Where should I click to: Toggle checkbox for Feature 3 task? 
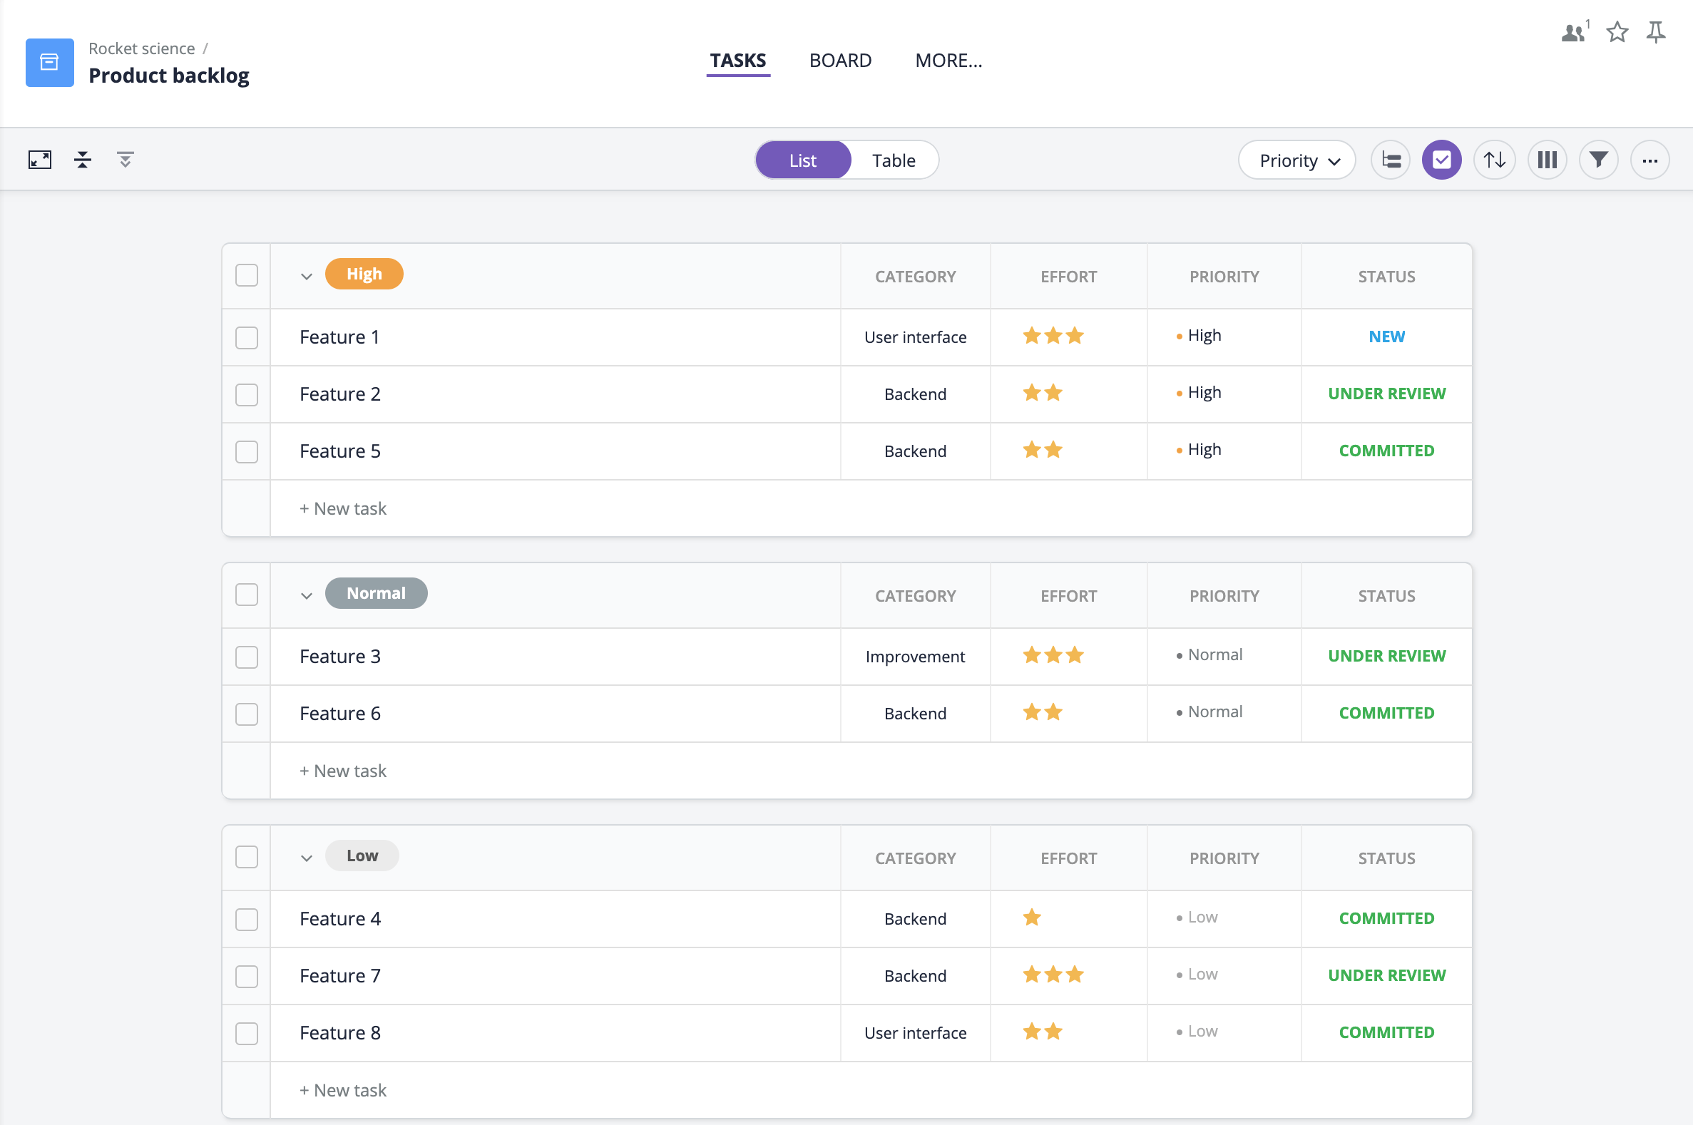247,655
